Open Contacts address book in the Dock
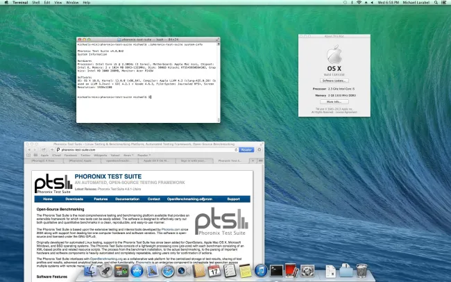This screenshot has width=451, height=282. [x=198, y=271]
